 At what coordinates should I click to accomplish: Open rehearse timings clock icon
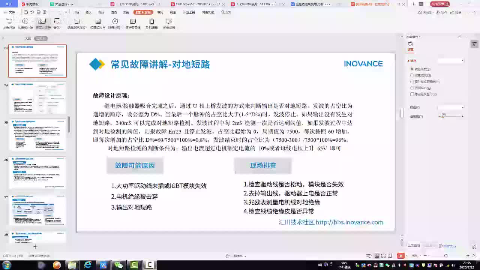point(115,21)
